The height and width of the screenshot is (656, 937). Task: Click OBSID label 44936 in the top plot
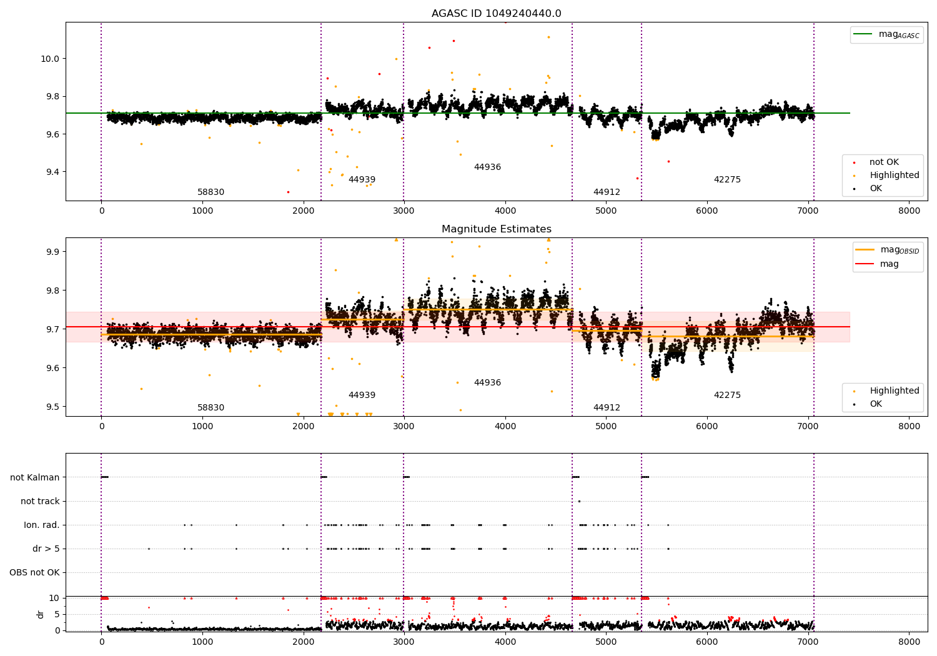[487, 167]
